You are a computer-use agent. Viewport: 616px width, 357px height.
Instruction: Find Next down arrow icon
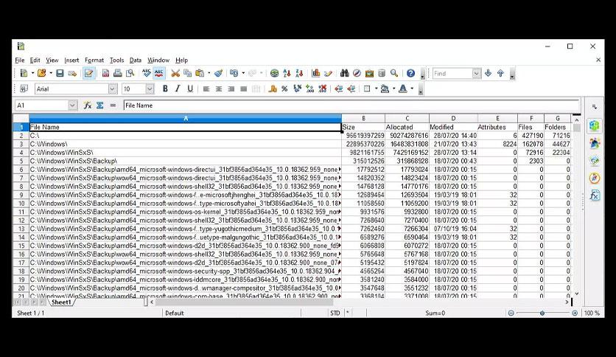488,73
